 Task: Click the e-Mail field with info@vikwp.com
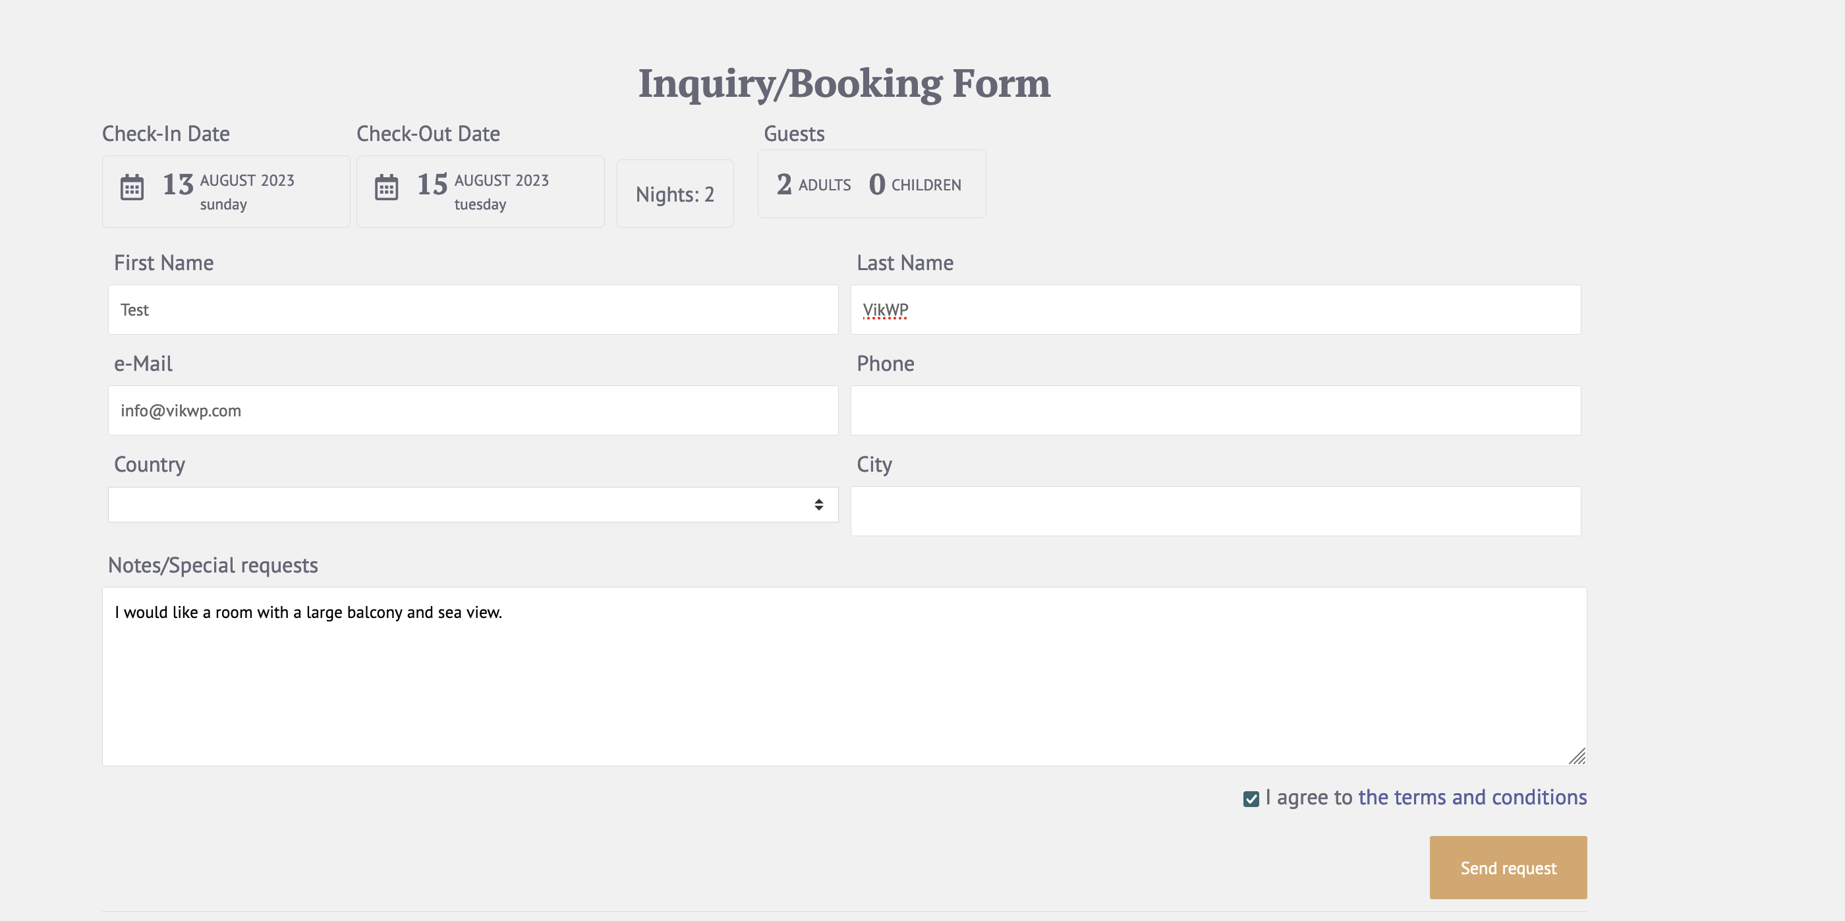coord(473,410)
